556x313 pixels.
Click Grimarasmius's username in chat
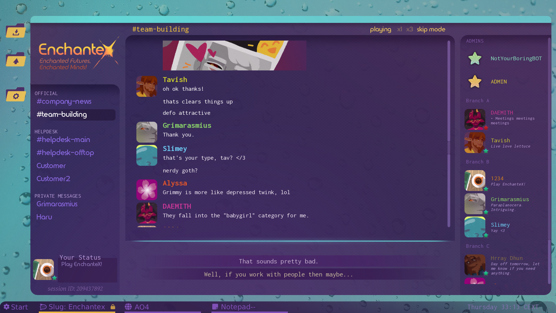point(187,125)
